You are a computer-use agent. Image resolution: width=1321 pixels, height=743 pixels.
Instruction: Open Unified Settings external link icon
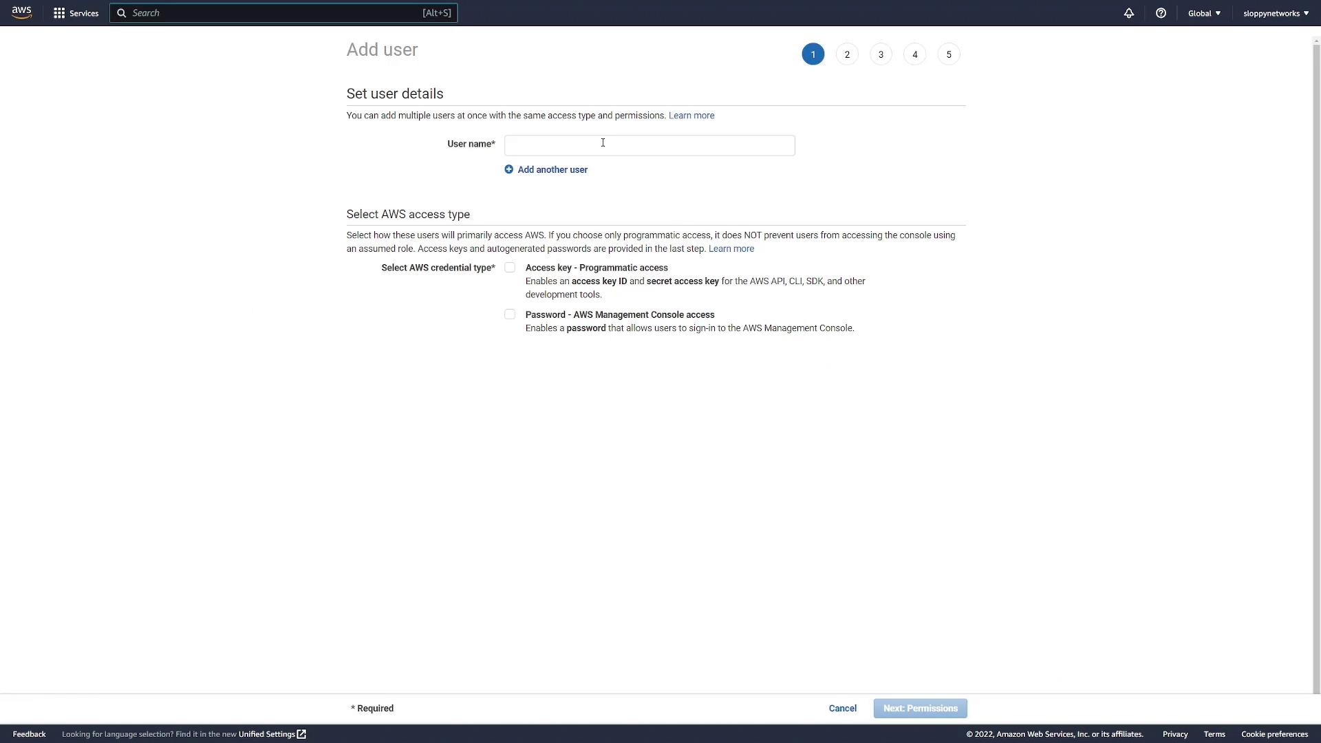click(301, 734)
